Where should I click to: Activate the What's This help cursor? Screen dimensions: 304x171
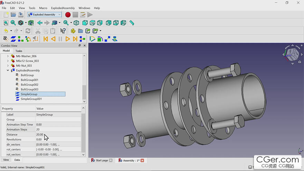[63, 31]
